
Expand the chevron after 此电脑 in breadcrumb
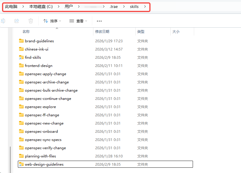point(23,6)
